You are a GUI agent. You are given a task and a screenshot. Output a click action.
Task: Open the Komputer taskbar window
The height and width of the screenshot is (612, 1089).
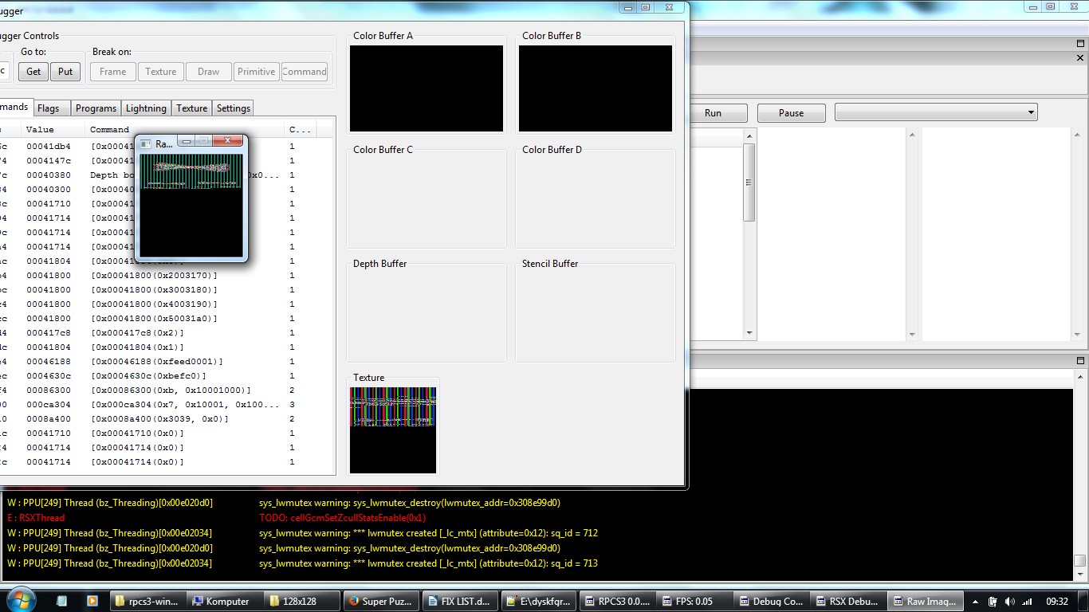coord(225,601)
